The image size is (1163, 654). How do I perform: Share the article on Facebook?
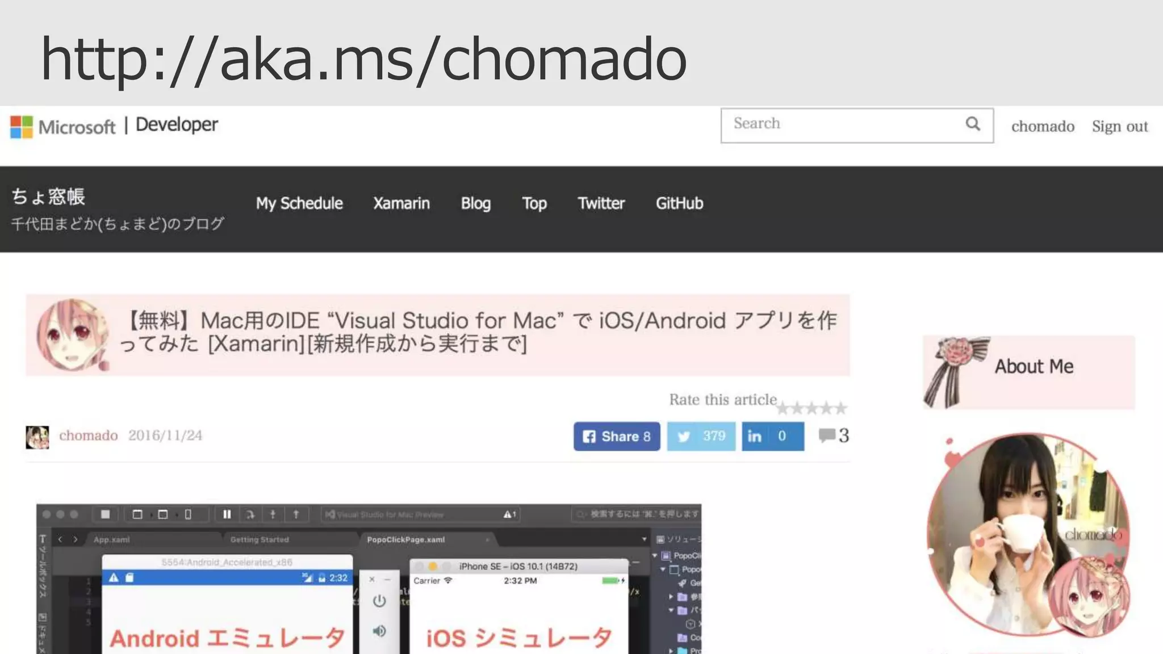tap(616, 436)
